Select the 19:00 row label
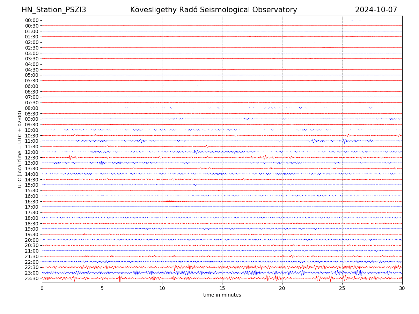The width and height of the screenshot is (419, 314). [x=32, y=229]
